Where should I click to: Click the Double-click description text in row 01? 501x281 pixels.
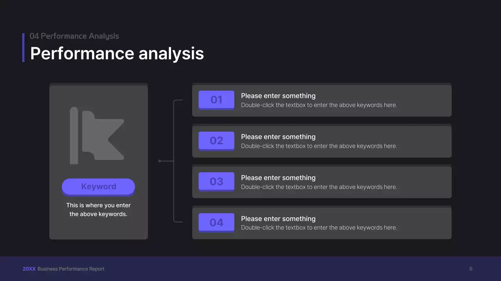pos(319,105)
